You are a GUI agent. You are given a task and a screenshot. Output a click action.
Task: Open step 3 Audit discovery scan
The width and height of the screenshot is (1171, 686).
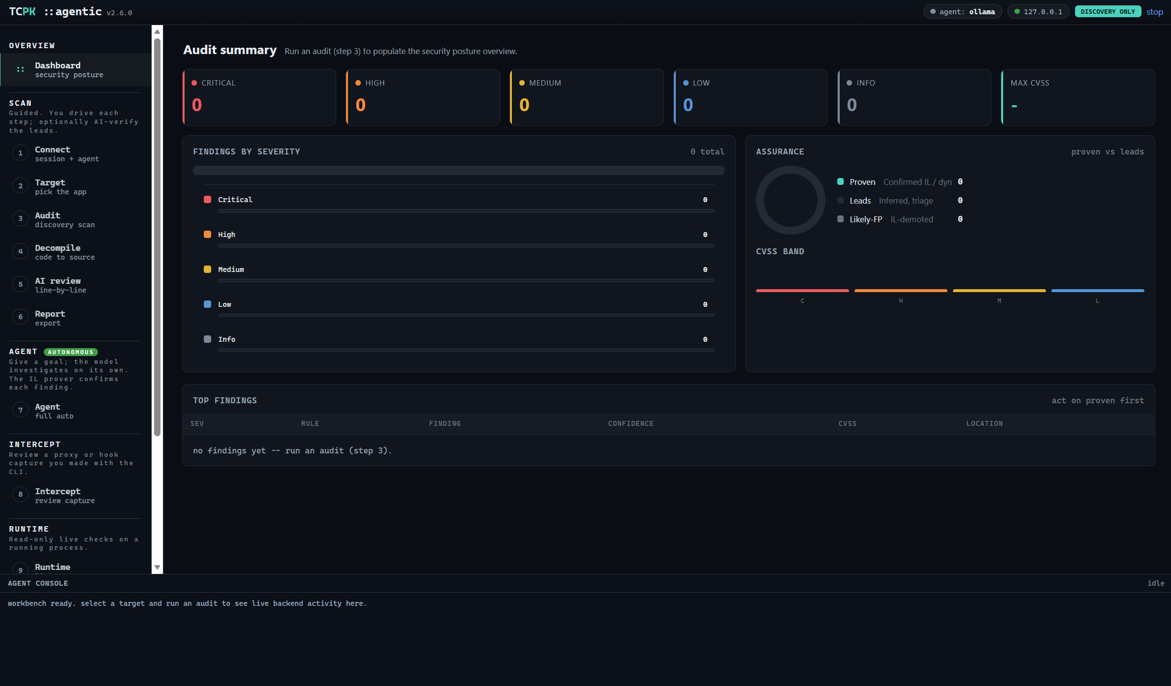[76, 219]
